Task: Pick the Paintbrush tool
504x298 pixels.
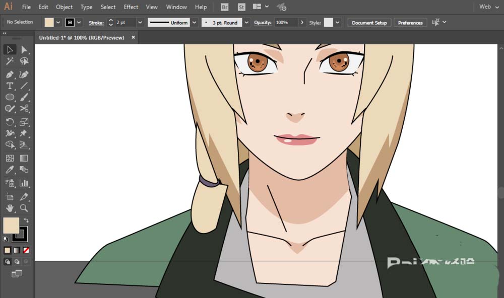Action: (x=24, y=97)
